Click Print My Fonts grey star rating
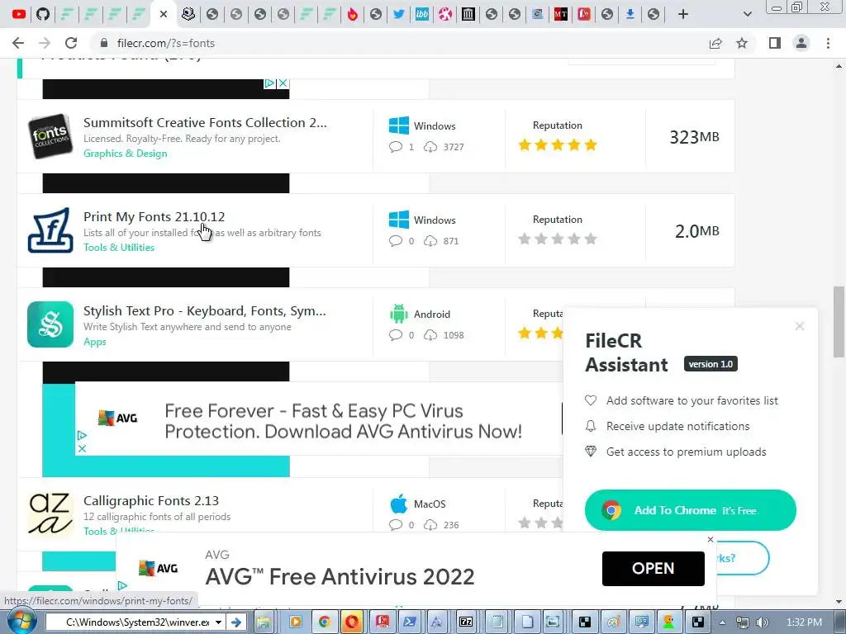Screen dimensions: 846x634 tap(558, 239)
